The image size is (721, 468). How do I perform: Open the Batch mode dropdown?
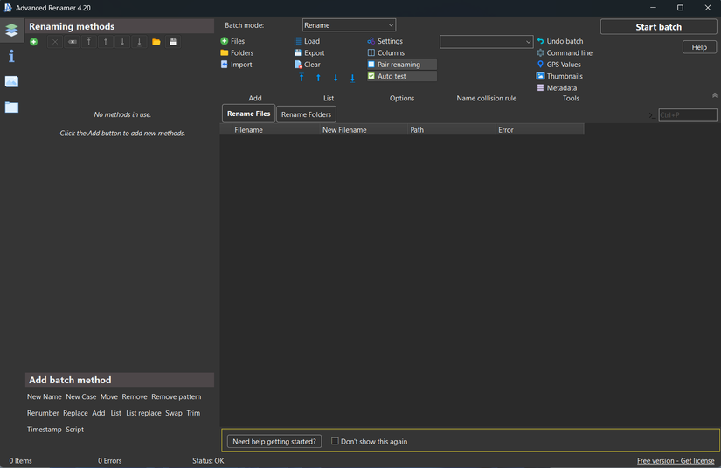pyautogui.click(x=349, y=25)
